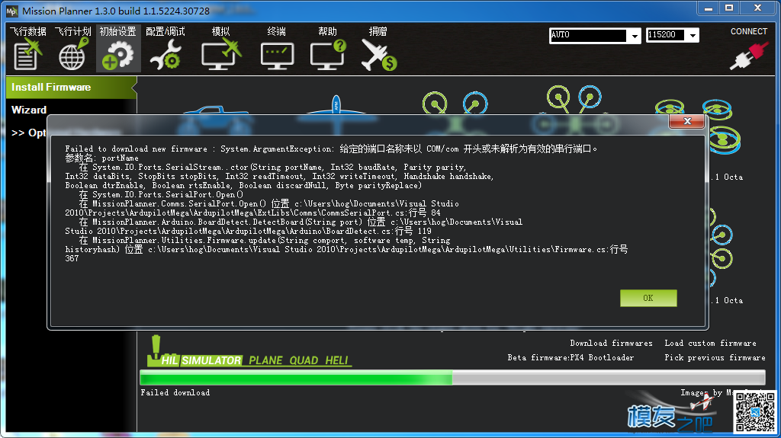Expand the >> Opt sidebar item

point(28,133)
